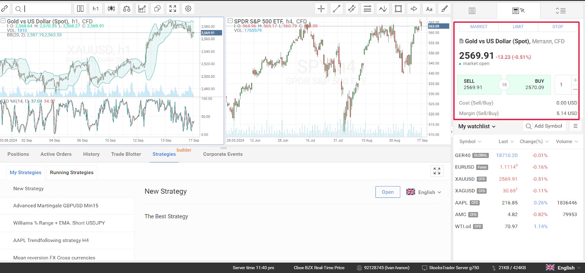This screenshot has height=273, width=585.
Task: Select the brush drawing tool
Action: (x=445, y=9)
